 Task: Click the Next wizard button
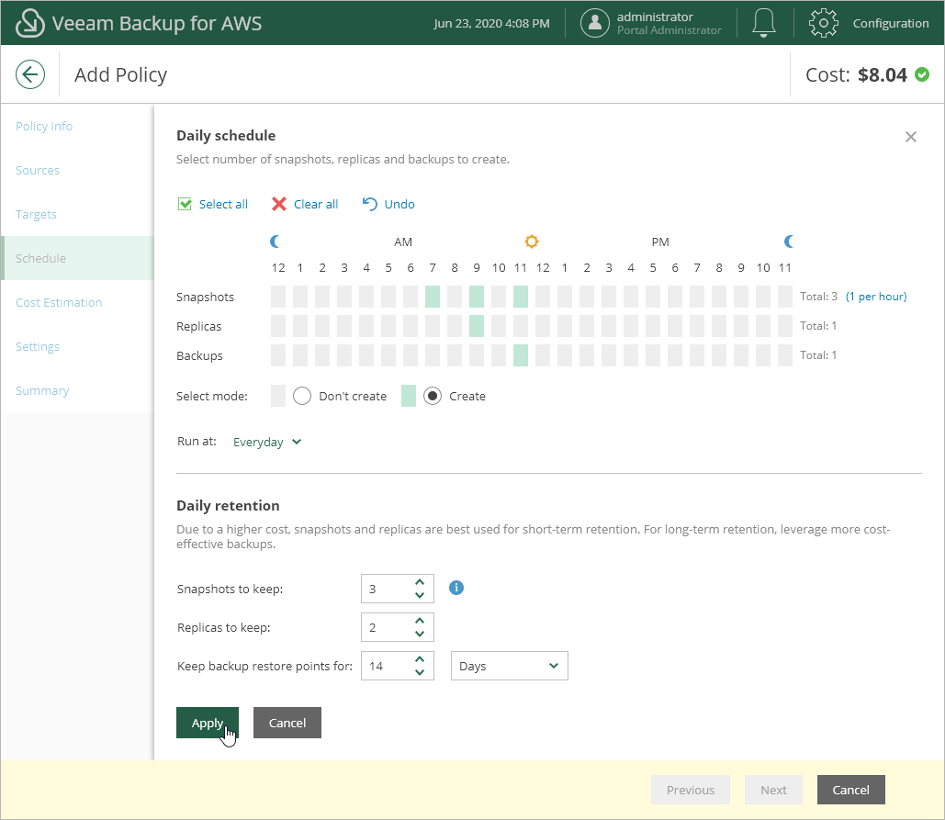coord(773,790)
